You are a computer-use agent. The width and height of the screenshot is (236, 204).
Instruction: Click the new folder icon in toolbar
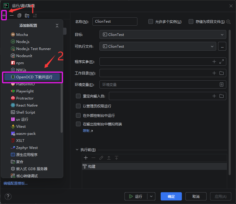click(x=27, y=15)
